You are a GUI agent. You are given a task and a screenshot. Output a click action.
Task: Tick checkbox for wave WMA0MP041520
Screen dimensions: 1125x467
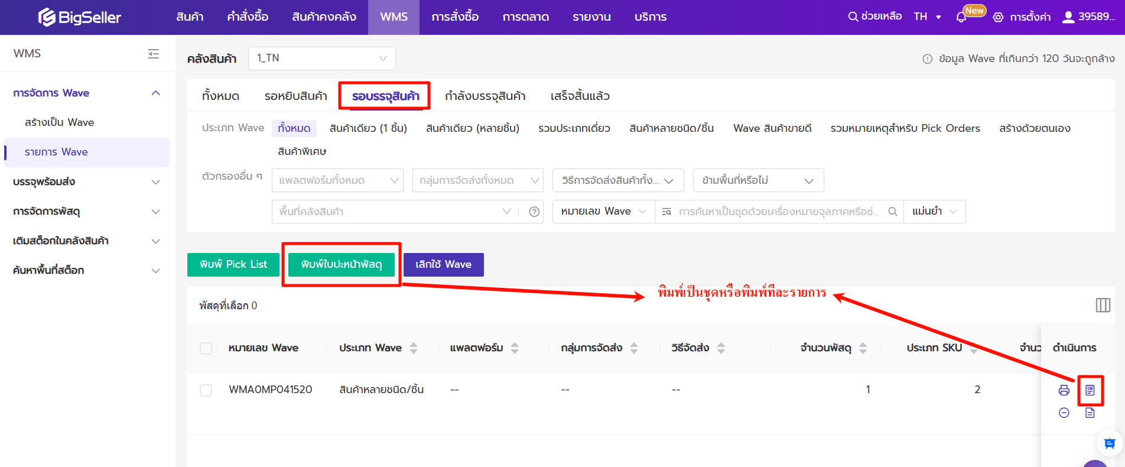206,390
